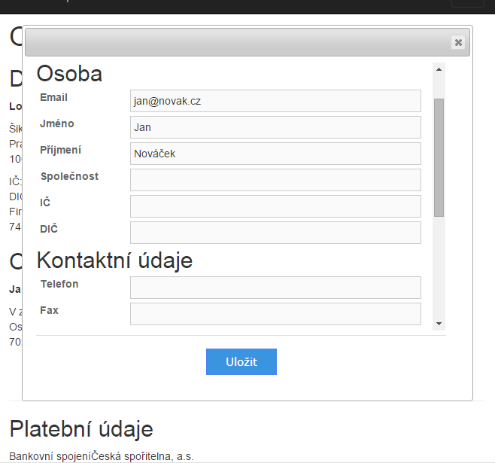495x463 pixels.
Task: Select the empty Společnost input field
Action: point(275,180)
